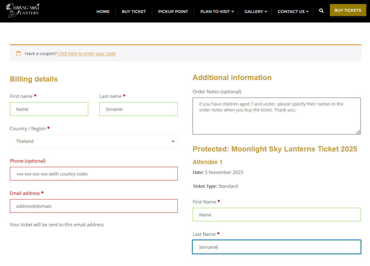
Task: Click into the Phone (optional) field
Action: (x=94, y=174)
